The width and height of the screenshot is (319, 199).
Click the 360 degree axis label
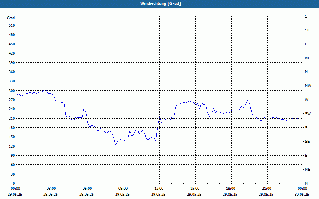click(12, 72)
